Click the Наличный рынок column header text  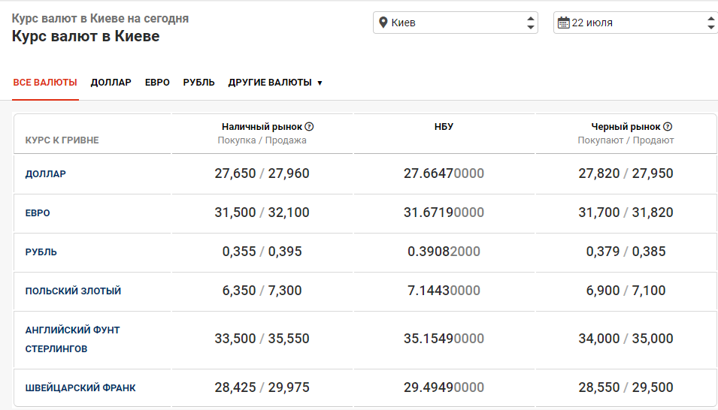[262, 127]
